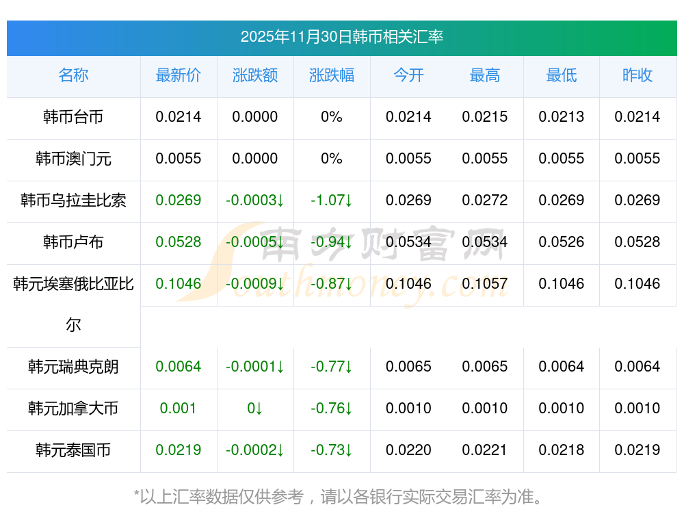Click the 涨跌幅 column header
Image resolution: width=684 pixels, height=518 pixels.
point(332,76)
